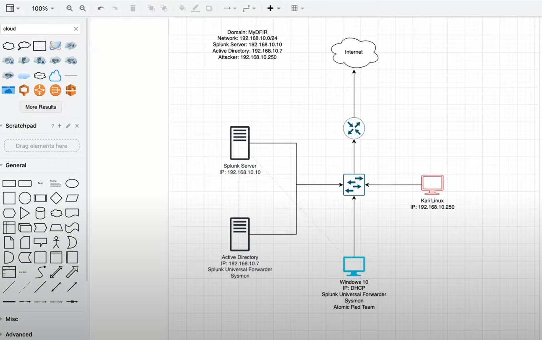Open the view layout dropdown in toolbar
This screenshot has height=340, width=542.
pos(13,8)
